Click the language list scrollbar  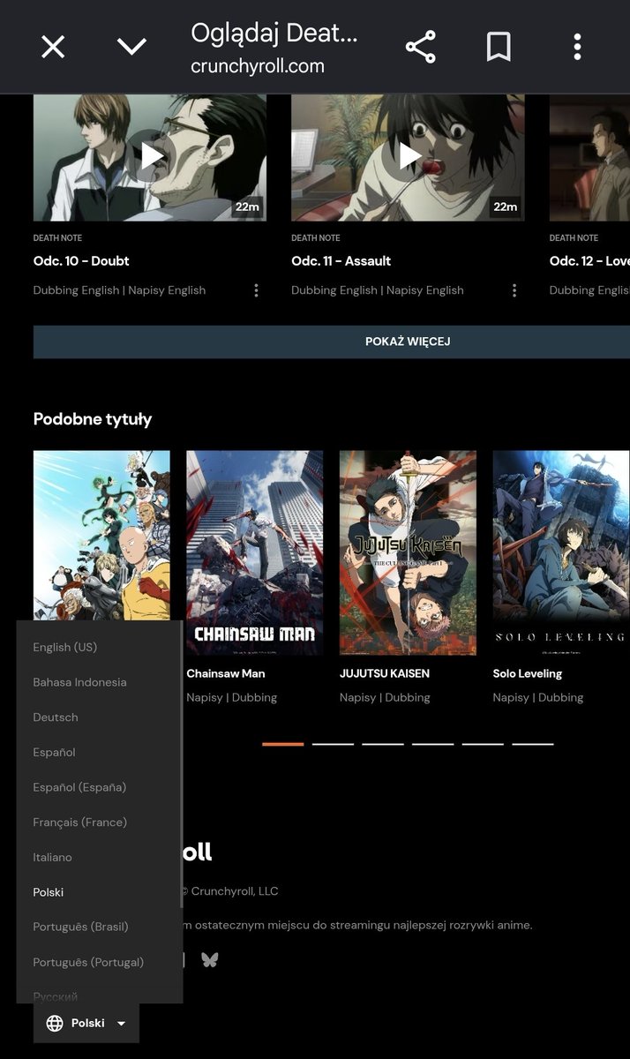[181, 764]
